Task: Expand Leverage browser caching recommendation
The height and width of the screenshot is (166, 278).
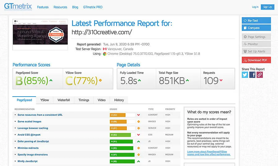Action: pos(33,128)
